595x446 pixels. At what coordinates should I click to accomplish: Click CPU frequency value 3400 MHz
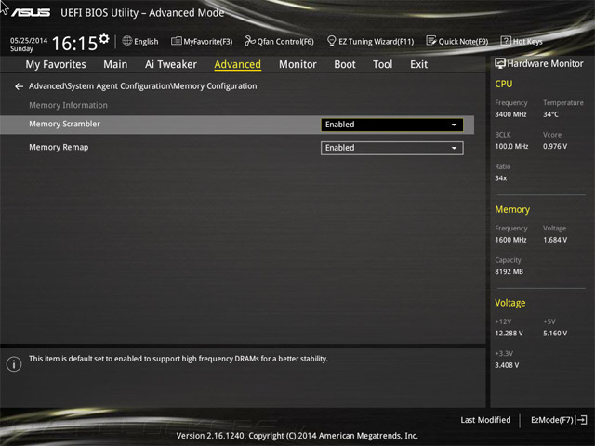pos(510,114)
